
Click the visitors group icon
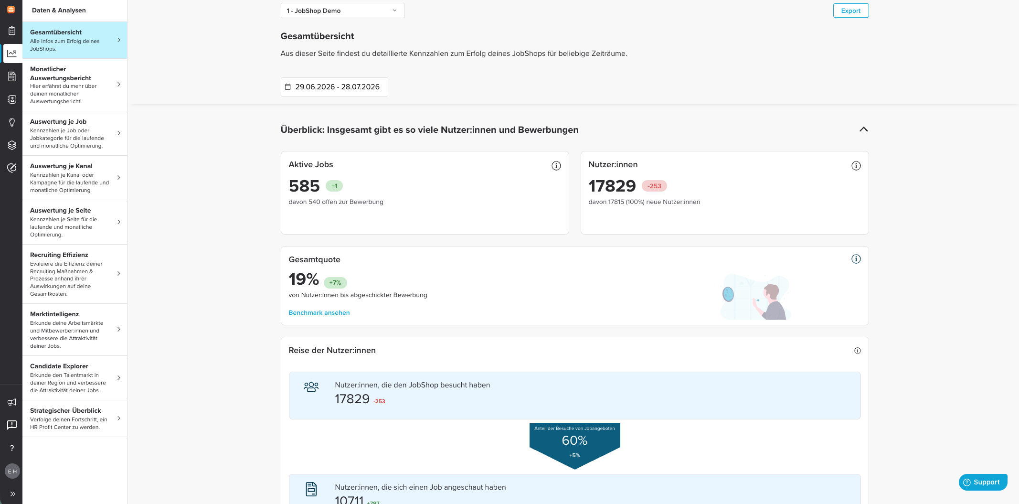tap(311, 387)
